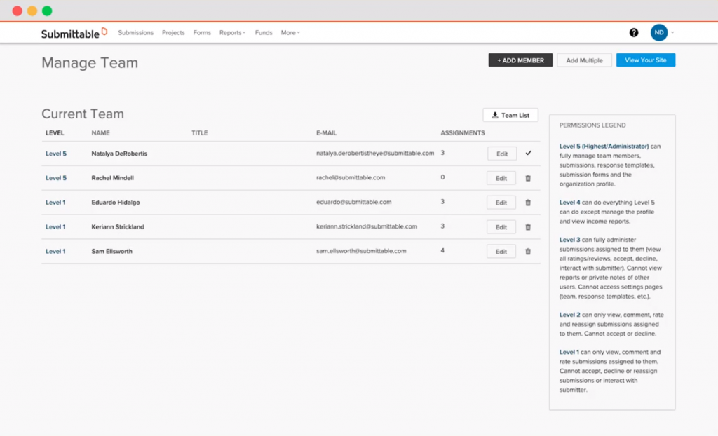The width and height of the screenshot is (718, 436).
Task: Open Level 5 permissions for Natalya DeRobertis
Action: (x=55, y=153)
